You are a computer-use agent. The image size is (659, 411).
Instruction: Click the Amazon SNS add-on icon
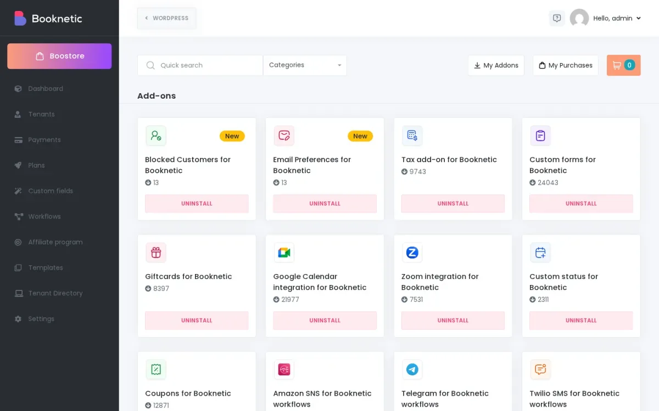(x=284, y=369)
